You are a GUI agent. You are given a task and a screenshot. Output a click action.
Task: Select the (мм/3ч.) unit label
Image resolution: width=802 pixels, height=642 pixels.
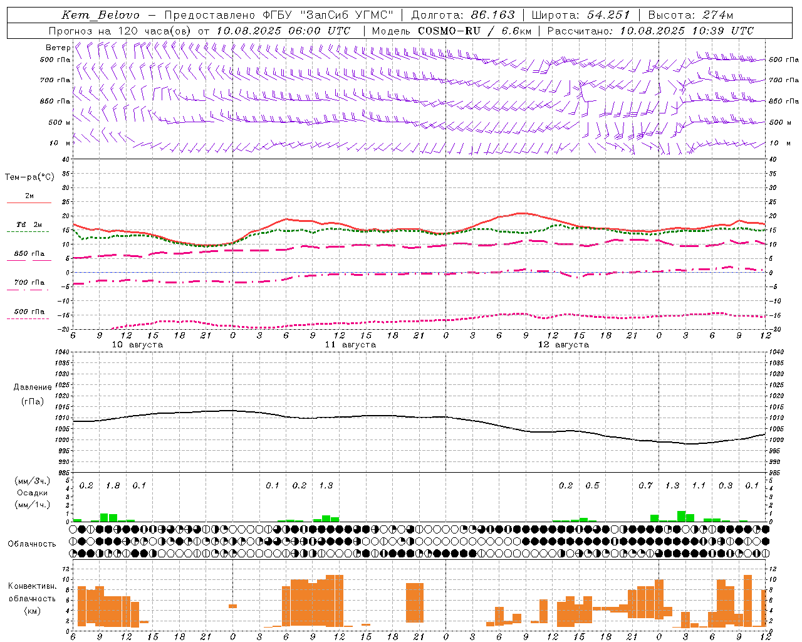[x=33, y=481]
